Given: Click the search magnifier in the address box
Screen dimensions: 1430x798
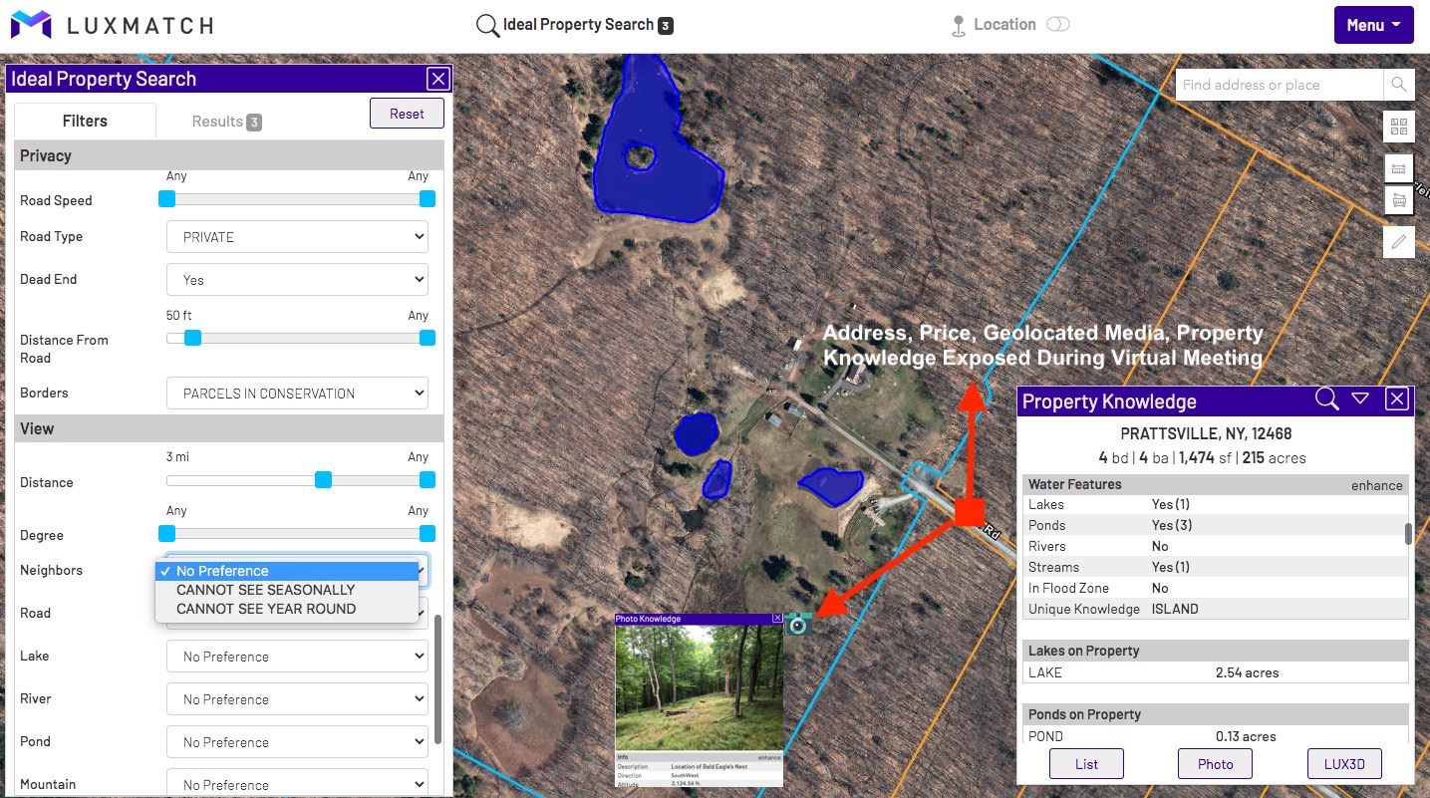Looking at the screenshot, I should (x=1399, y=85).
